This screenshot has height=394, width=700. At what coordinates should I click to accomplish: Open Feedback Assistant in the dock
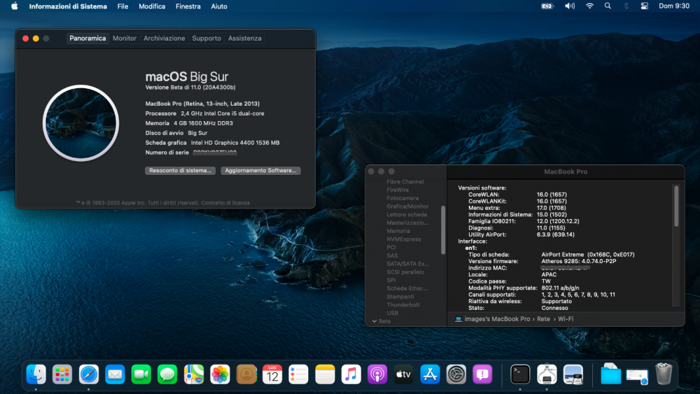click(482, 374)
